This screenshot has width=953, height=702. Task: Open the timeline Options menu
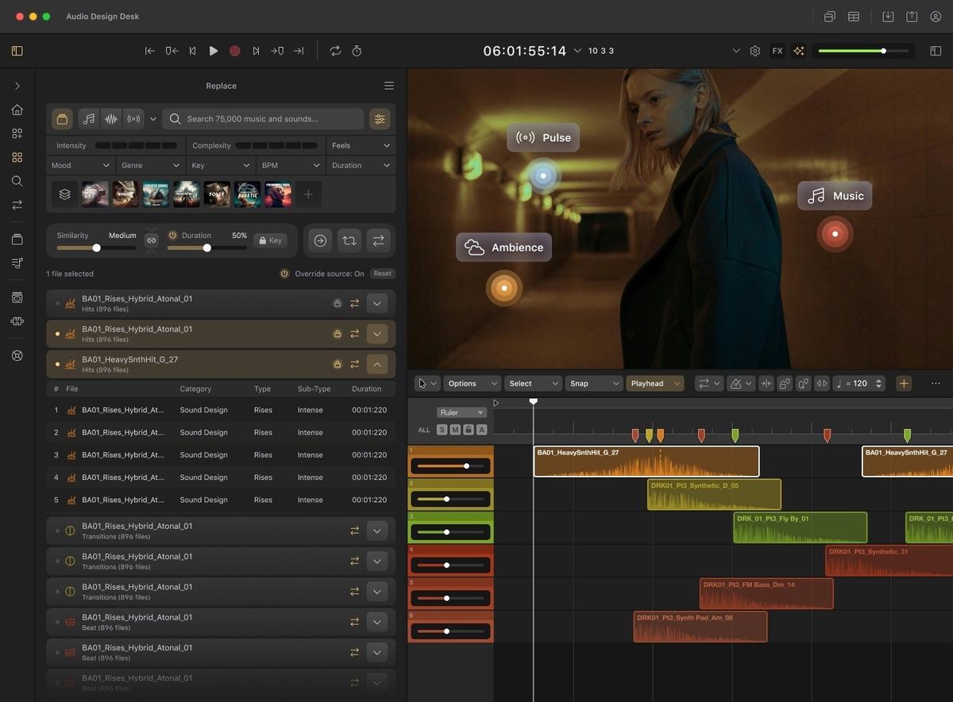click(x=472, y=383)
